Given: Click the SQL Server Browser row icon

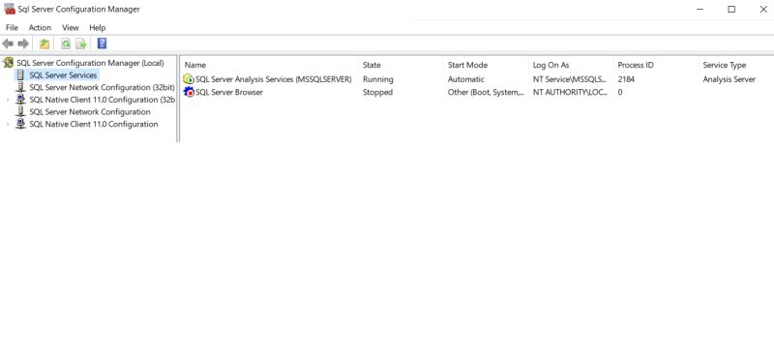Looking at the screenshot, I should tap(189, 92).
